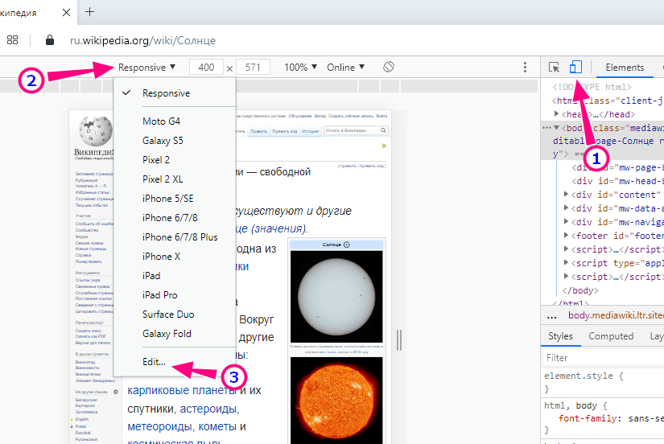Choose Pixel 2 XL from device list

175,179
